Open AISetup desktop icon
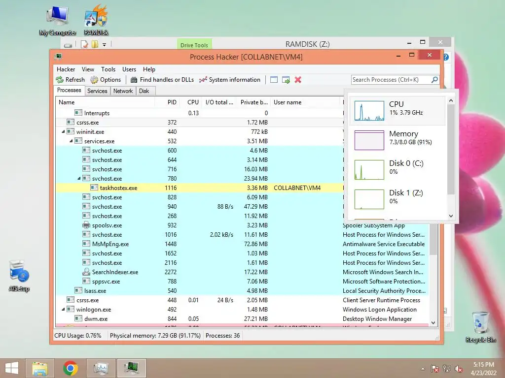This screenshot has width=505, height=378. (19, 276)
